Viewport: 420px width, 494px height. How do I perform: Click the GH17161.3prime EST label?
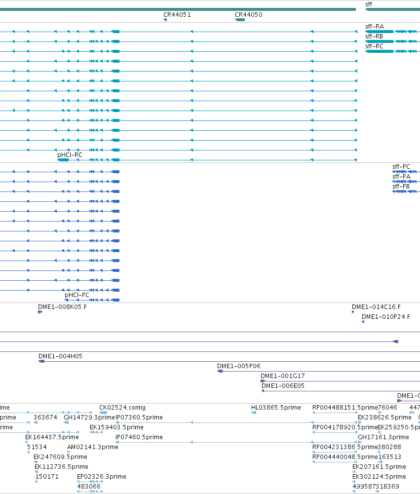(383, 437)
